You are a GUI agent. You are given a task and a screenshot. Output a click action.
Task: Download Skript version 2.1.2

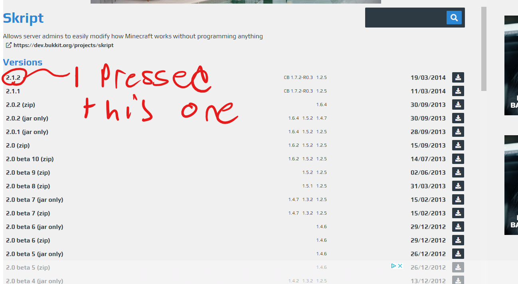[458, 77]
